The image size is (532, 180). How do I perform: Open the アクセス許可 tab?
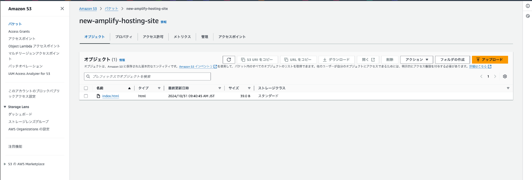pyautogui.click(x=153, y=37)
